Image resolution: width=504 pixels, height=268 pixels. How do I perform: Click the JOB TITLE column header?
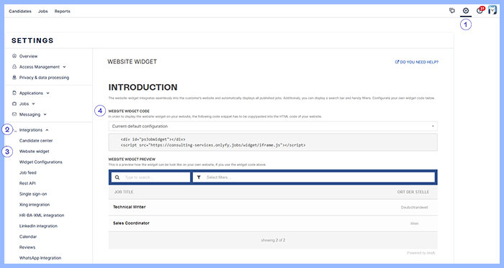124,192
